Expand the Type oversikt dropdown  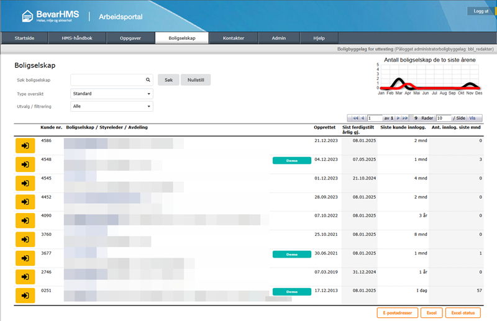coord(112,94)
